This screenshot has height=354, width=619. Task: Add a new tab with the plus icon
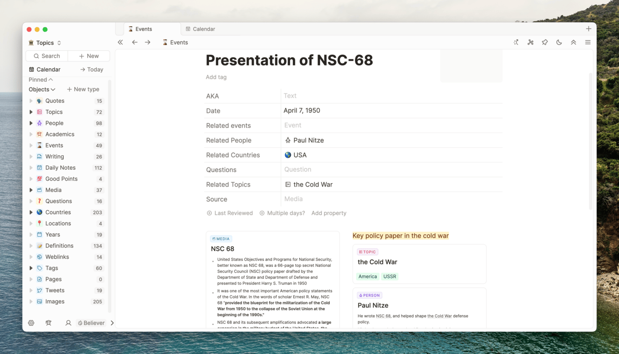pos(588,29)
